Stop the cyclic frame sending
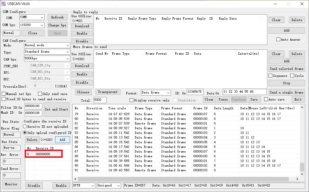 coord(286,83)
